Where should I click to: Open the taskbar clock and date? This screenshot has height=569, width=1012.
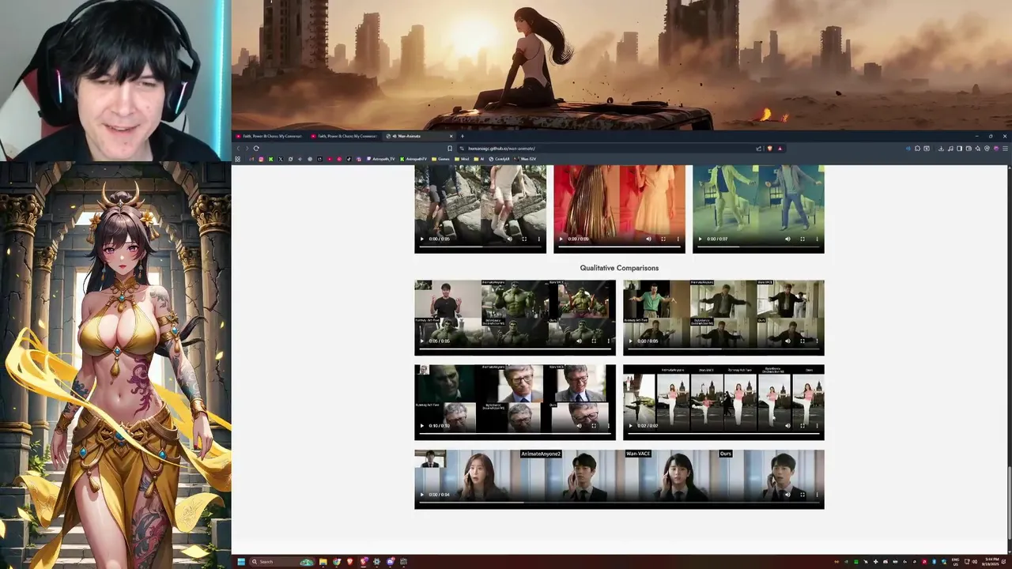tap(991, 562)
